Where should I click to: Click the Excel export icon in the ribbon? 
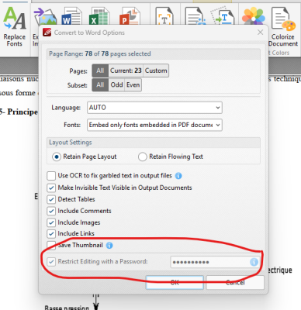point(99,16)
